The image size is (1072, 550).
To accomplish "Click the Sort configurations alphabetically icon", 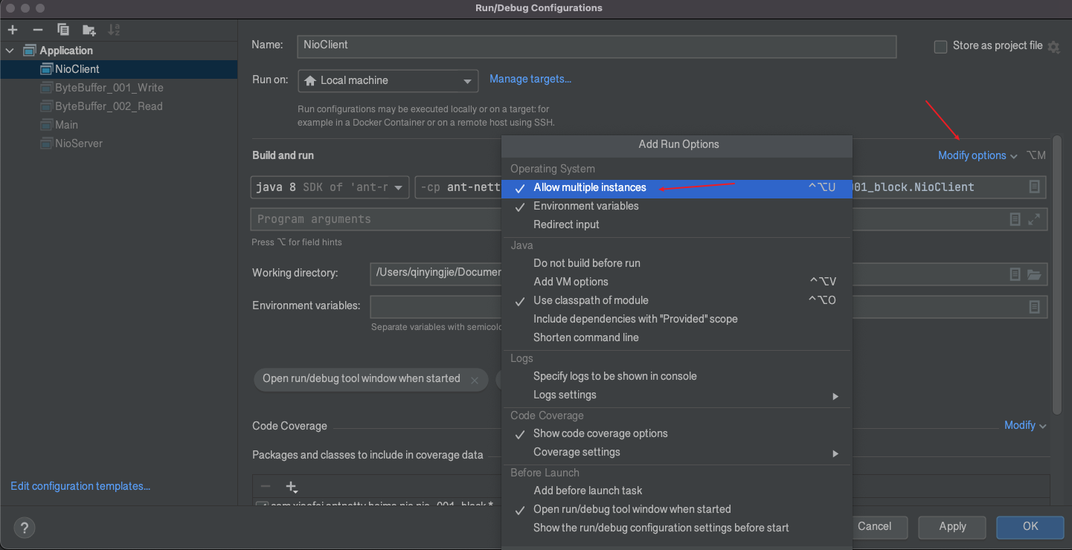I will coord(114,30).
